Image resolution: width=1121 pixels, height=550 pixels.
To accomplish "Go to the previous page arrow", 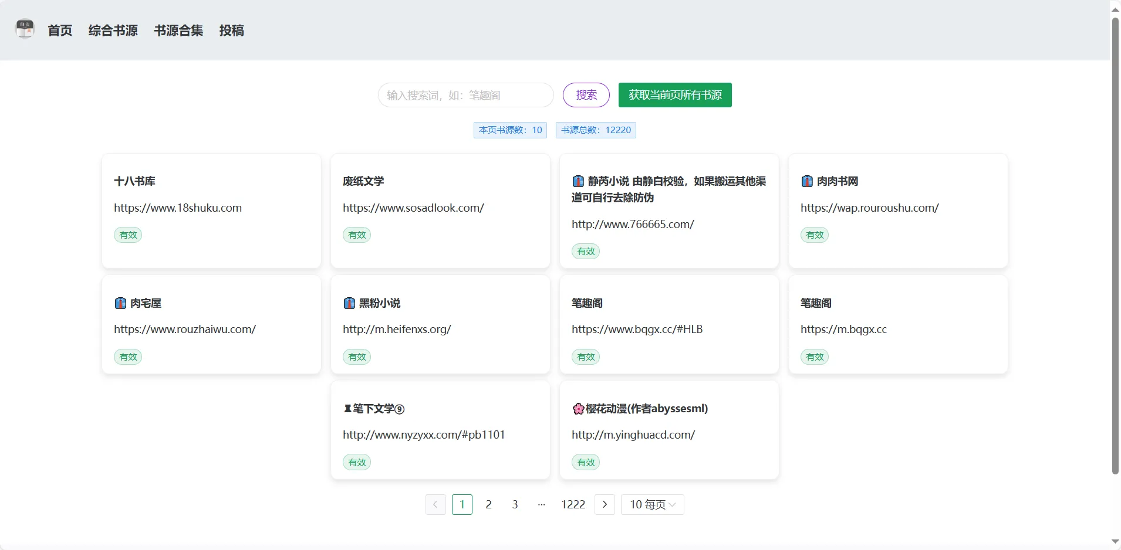I will click(x=435, y=504).
